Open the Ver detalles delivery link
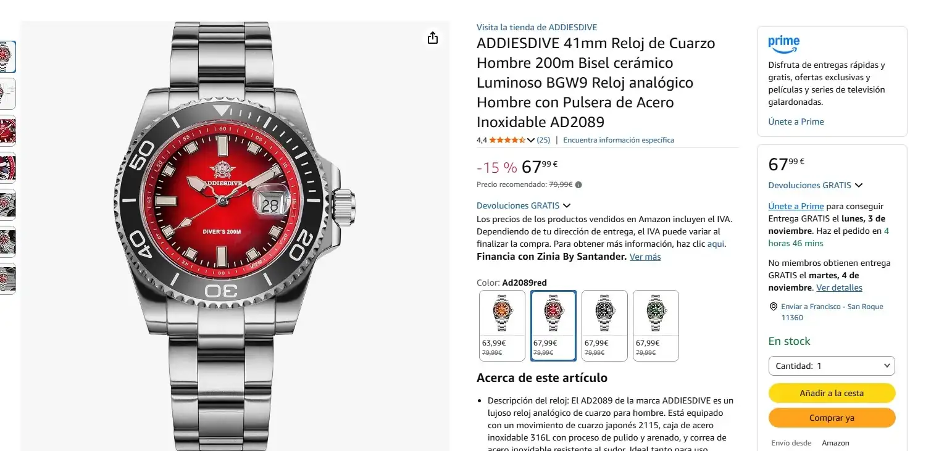The image size is (931, 451). coord(839,288)
